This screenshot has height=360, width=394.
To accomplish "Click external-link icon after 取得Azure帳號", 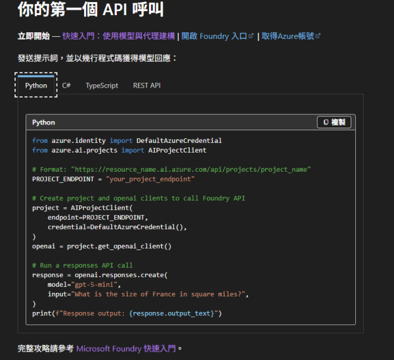I will point(318,36).
